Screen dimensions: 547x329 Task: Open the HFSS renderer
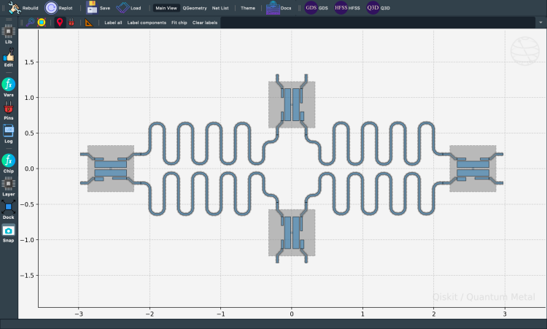coord(347,8)
